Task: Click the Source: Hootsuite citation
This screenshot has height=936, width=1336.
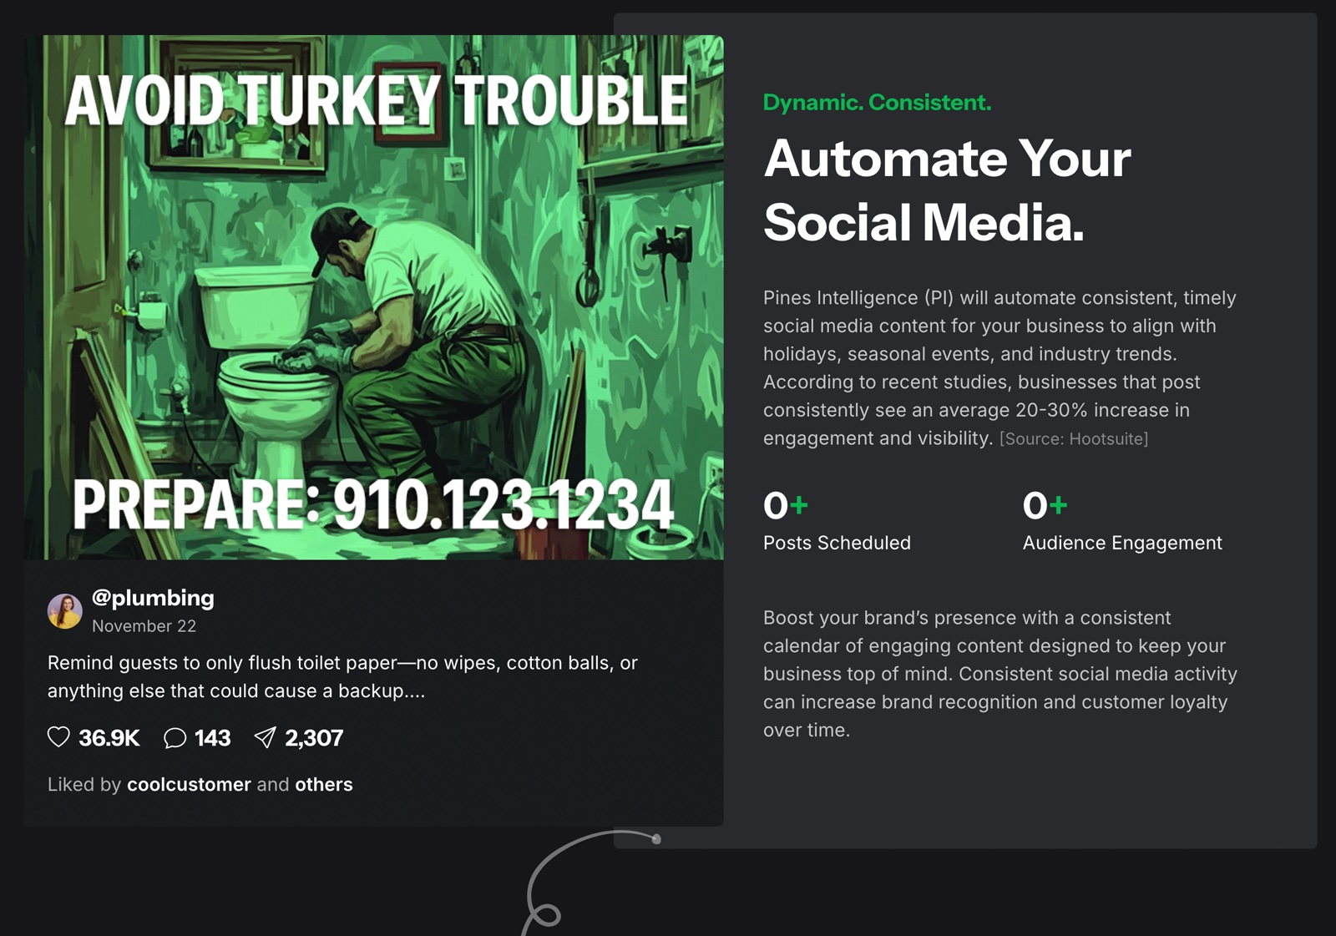Action: (x=1074, y=439)
